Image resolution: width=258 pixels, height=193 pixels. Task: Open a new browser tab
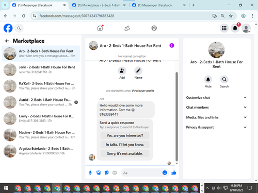coord(193,5)
